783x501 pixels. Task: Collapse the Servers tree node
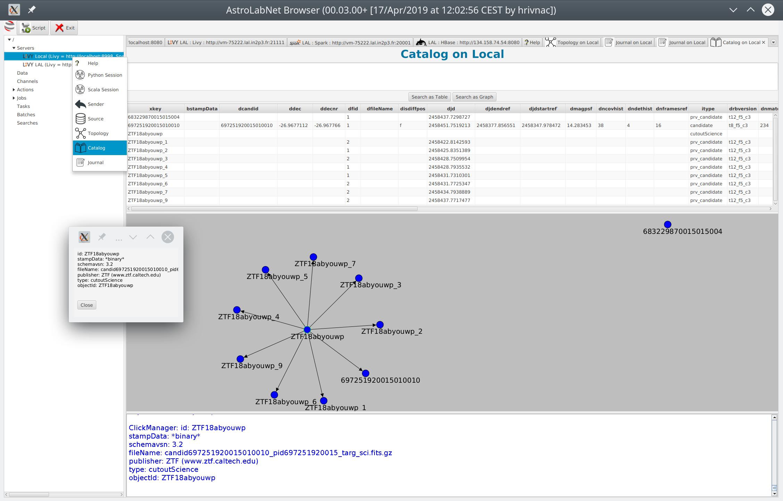(14, 48)
